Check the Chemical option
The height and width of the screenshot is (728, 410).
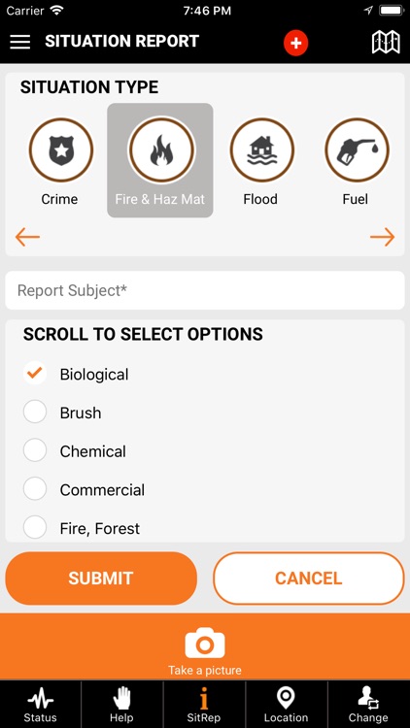click(x=35, y=449)
